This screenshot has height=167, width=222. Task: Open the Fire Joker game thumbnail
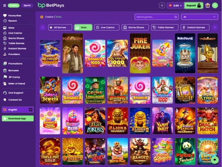tap(140, 53)
